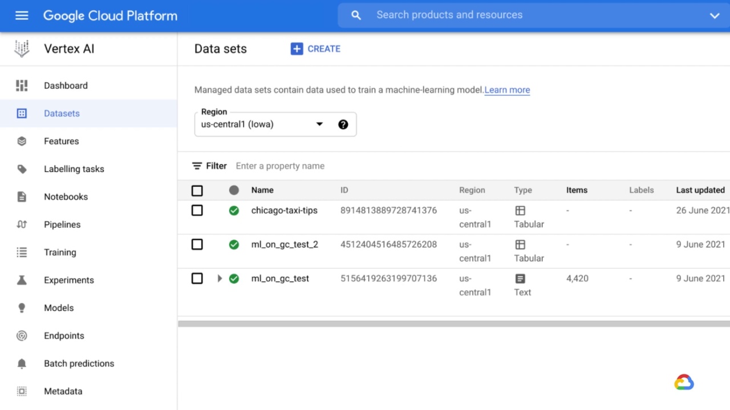The height and width of the screenshot is (410, 730).
Task: Open the Region us-central1 dropdown
Action: (275, 124)
